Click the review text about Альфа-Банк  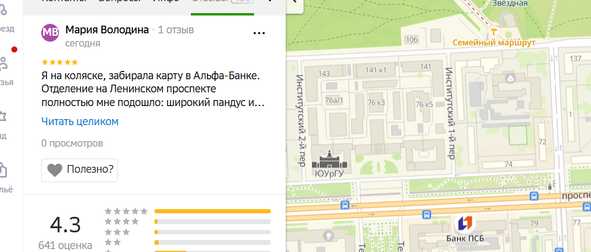point(152,89)
